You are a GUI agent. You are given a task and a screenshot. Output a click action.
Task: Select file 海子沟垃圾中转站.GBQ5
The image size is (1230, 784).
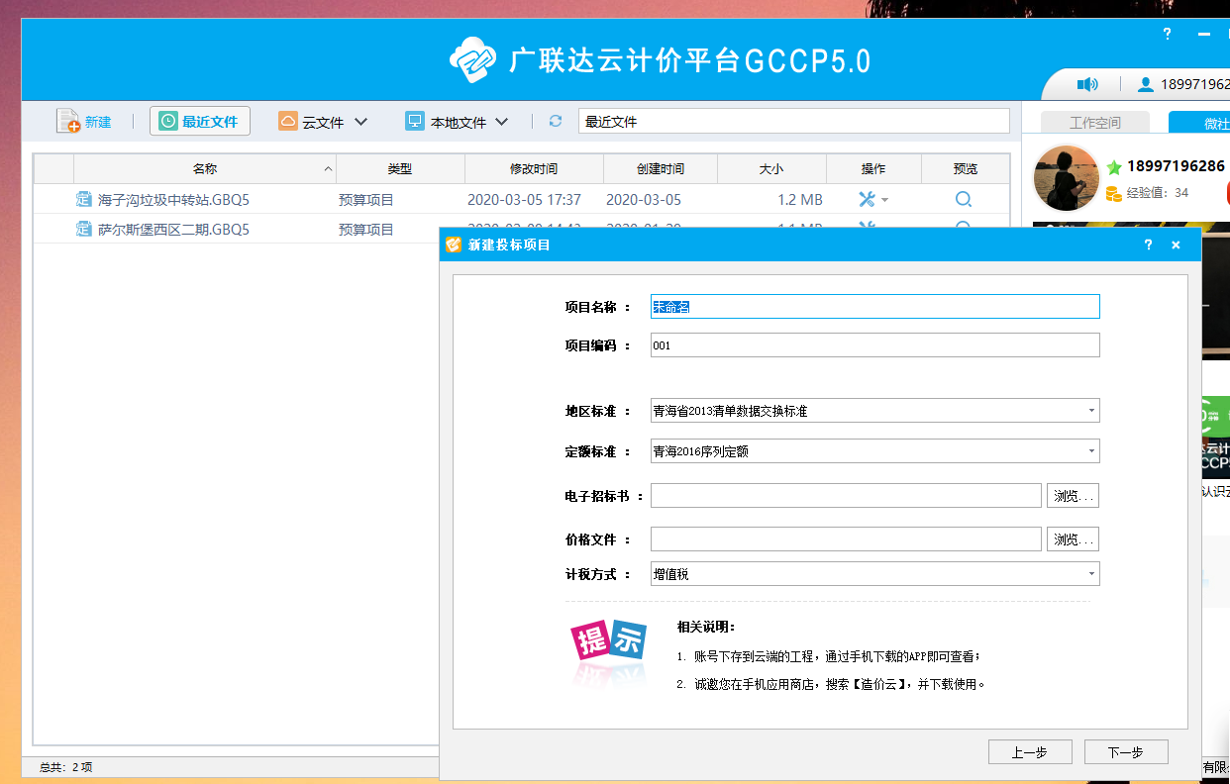tap(173, 199)
